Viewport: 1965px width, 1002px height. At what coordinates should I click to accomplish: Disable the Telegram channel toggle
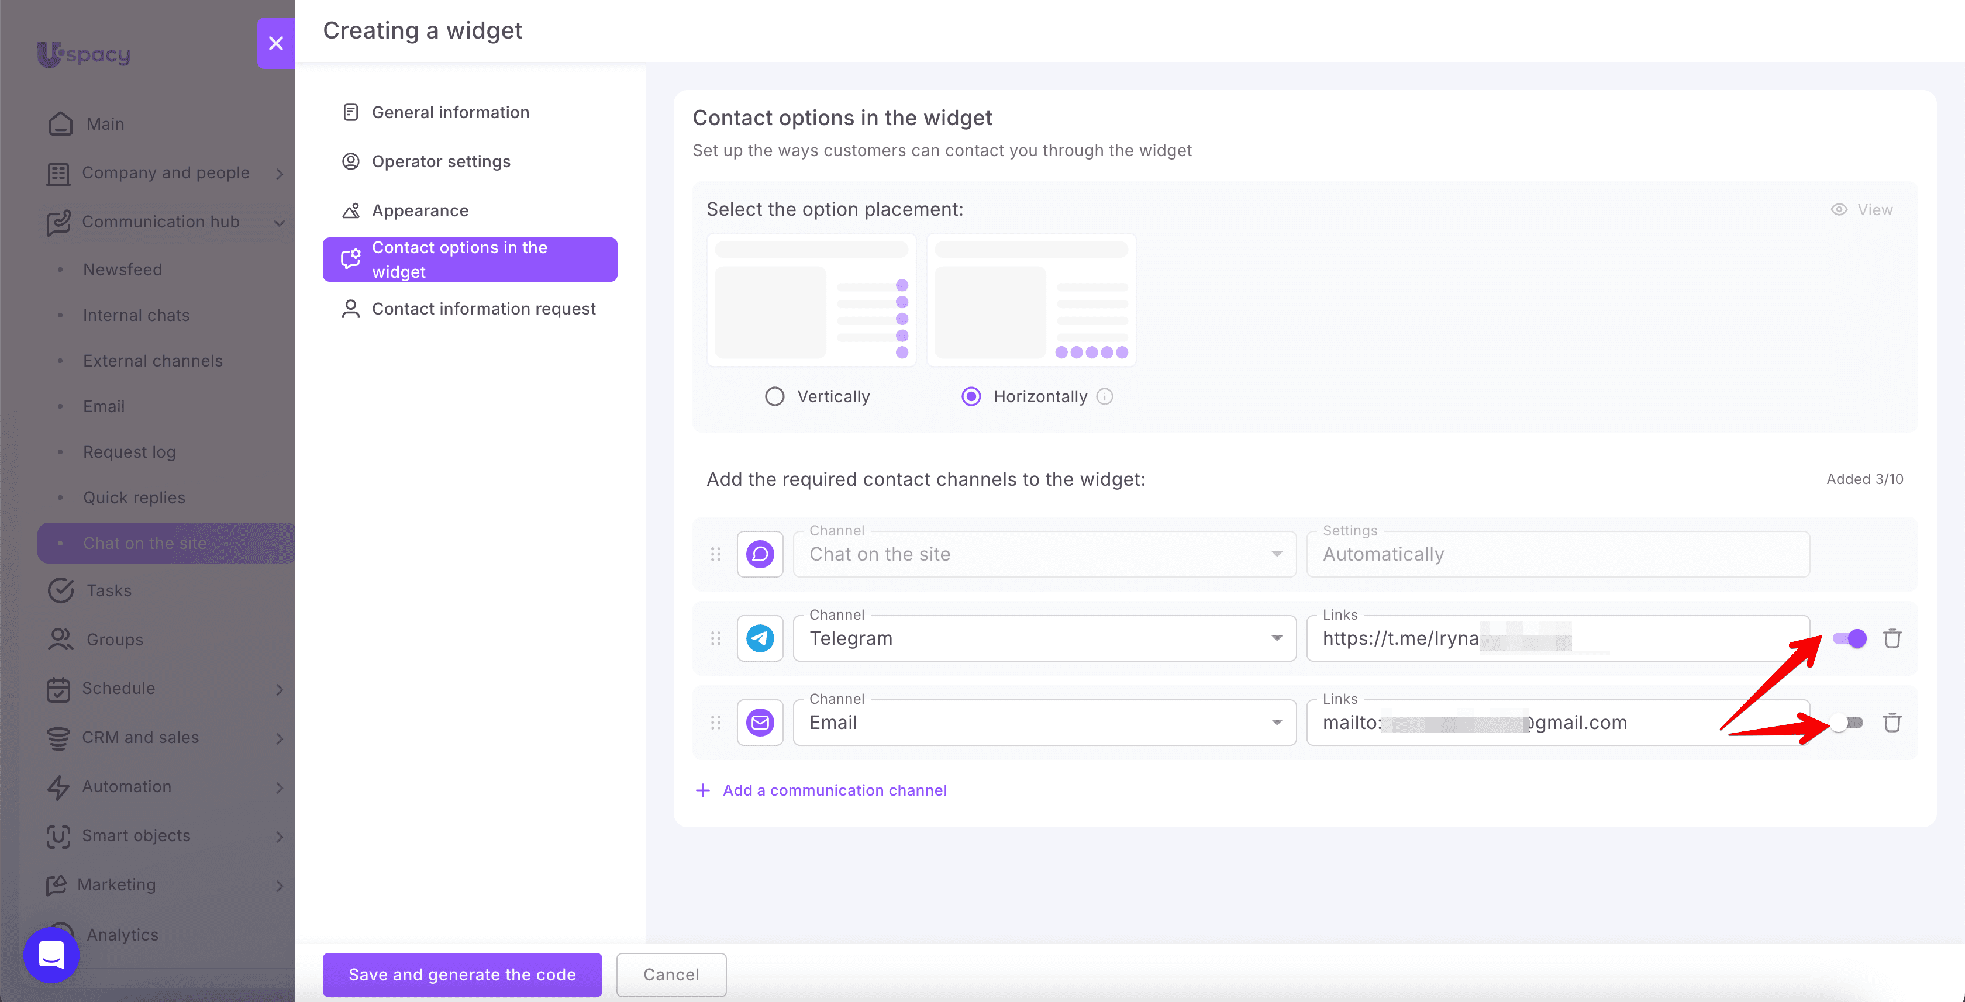1849,638
